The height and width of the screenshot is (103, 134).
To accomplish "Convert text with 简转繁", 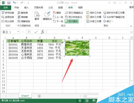I will 23,17.
